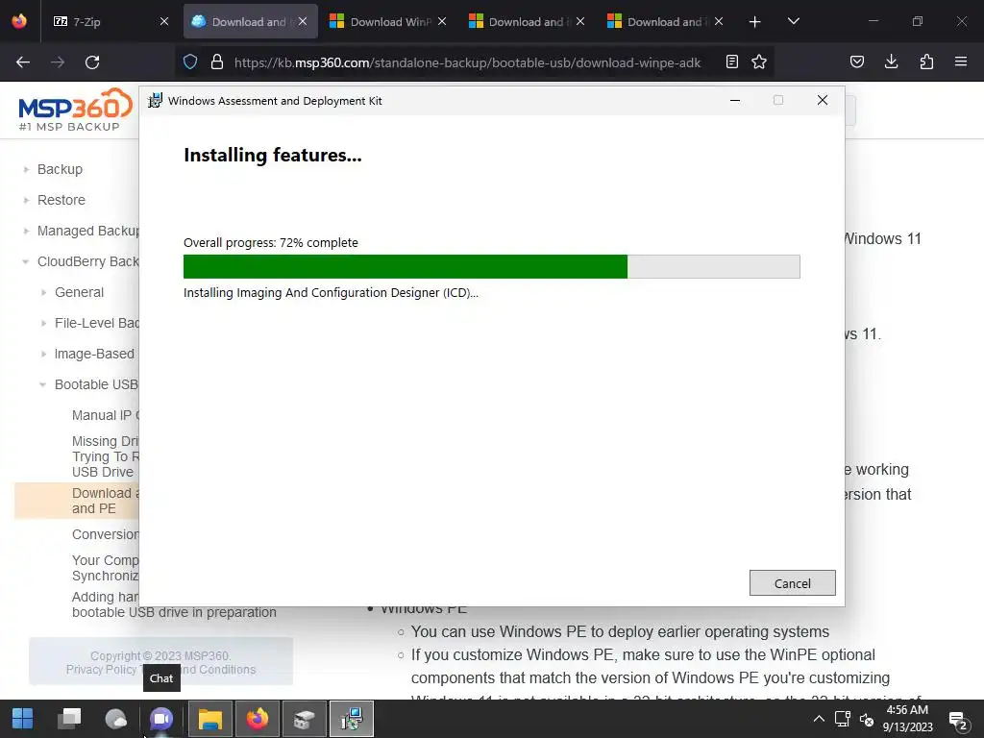Cancel the ADK feature installation
The image size is (984, 738).
tap(792, 583)
